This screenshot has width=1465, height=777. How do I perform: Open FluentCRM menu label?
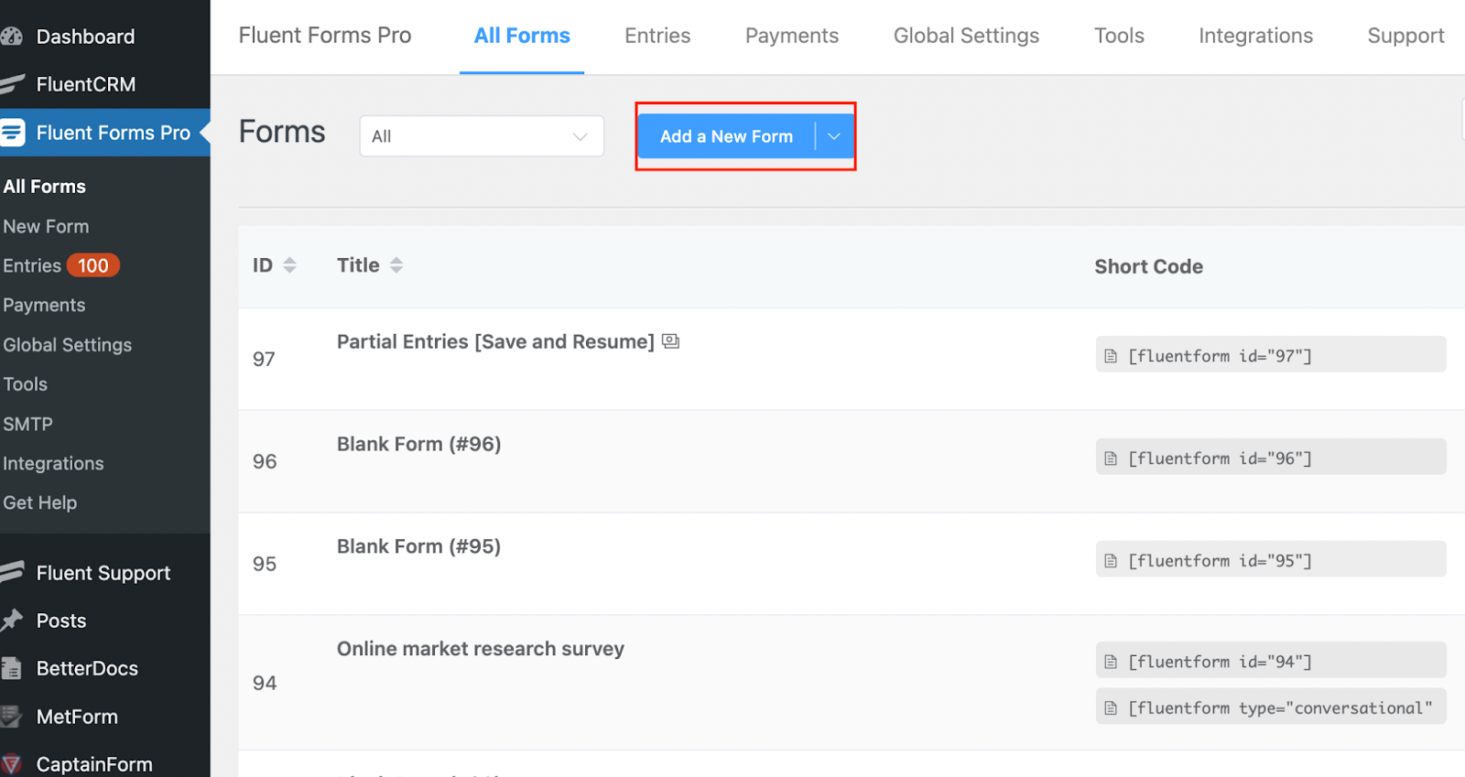[86, 84]
